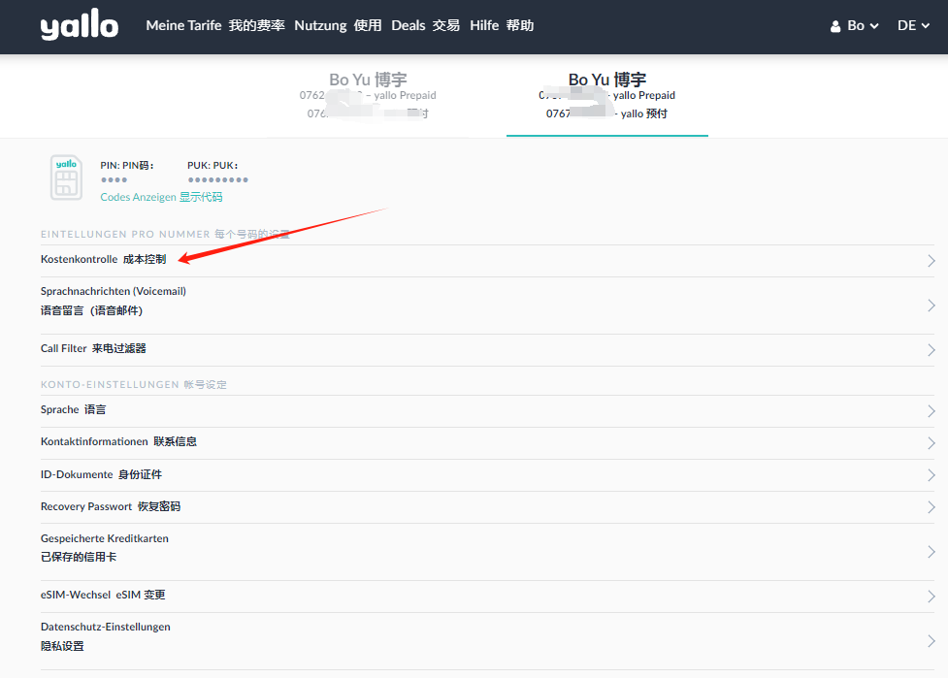The width and height of the screenshot is (948, 678).
Task: Open Kostenkontrolle settings
Action: 487,261
